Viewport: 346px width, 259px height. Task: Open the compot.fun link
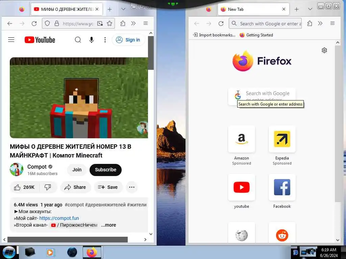[59, 218]
